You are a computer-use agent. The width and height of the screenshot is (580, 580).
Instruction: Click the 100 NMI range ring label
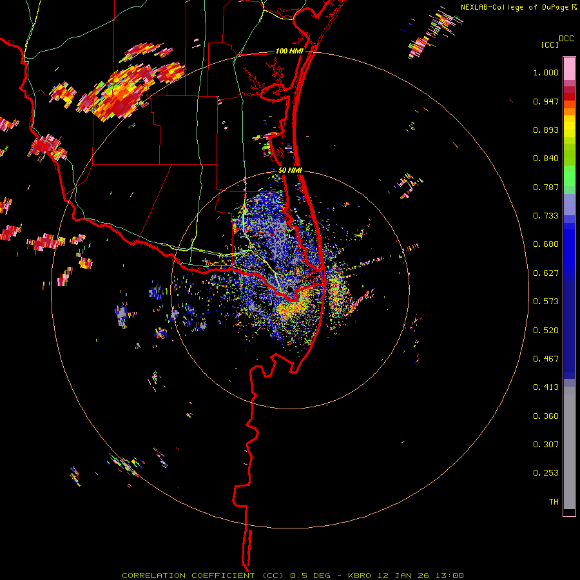[289, 51]
